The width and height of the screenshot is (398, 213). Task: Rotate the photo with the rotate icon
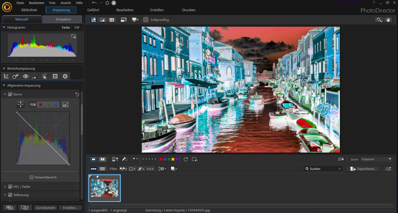[185, 159]
